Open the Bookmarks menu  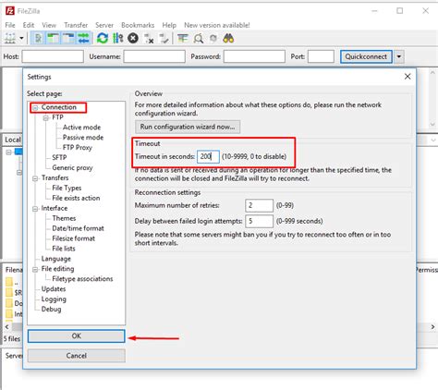(138, 25)
